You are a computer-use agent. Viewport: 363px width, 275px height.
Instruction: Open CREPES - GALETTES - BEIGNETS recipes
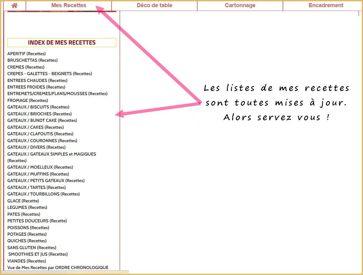coord(50,74)
